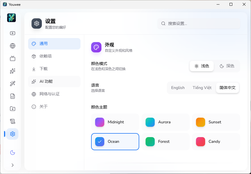Select the Aurora color theme
The image size is (251, 174).
coord(165,122)
